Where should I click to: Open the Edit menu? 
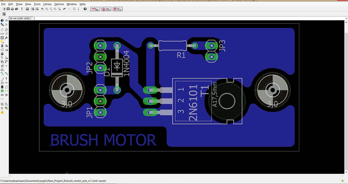point(11,4)
